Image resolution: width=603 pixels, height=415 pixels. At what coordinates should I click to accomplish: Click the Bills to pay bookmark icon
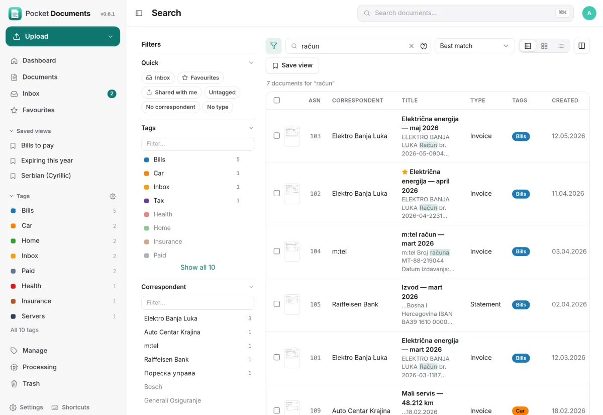13,146
